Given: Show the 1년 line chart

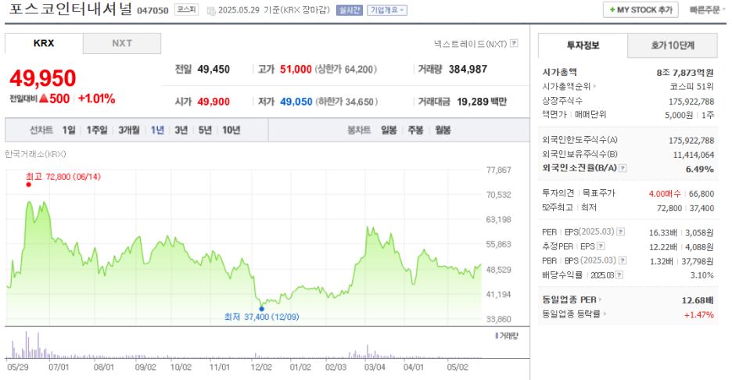Looking at the screenshot, I should click(157, 130).
